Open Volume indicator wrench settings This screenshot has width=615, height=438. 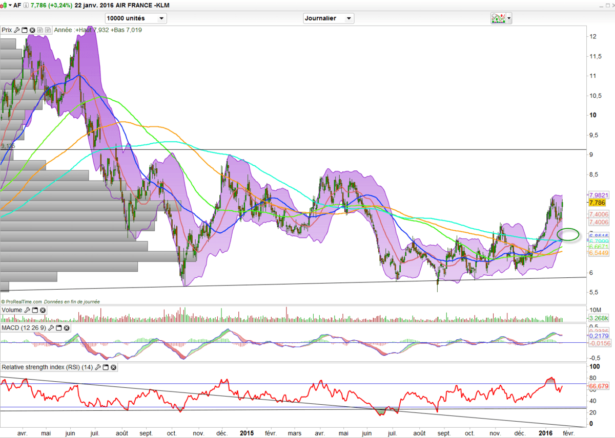tap(27, 310)
